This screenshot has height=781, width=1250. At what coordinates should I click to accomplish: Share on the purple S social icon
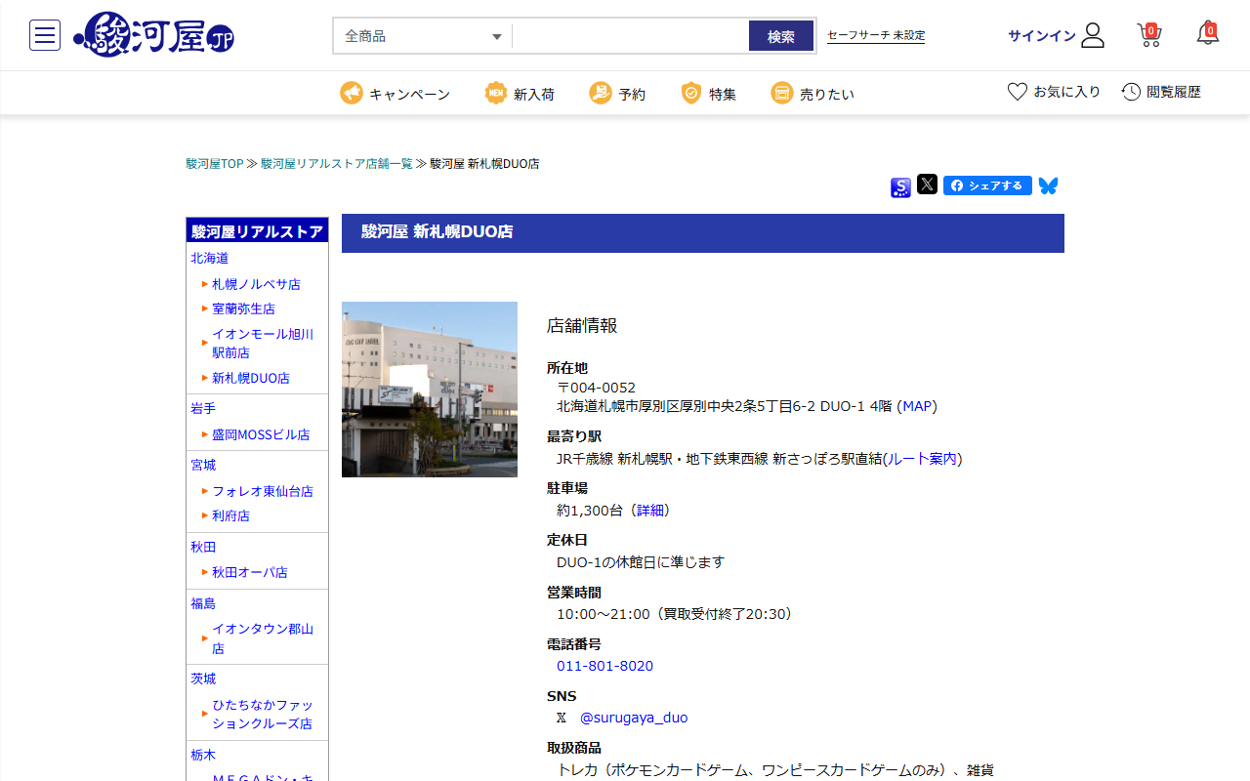[900, 187]
